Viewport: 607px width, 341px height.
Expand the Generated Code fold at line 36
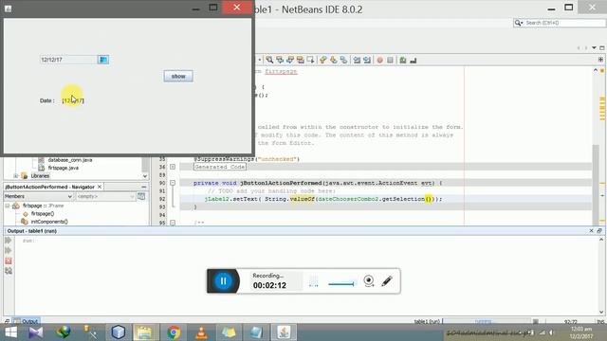tap(173, 167)
